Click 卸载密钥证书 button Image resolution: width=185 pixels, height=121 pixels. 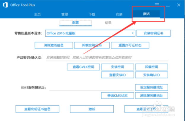92,45
